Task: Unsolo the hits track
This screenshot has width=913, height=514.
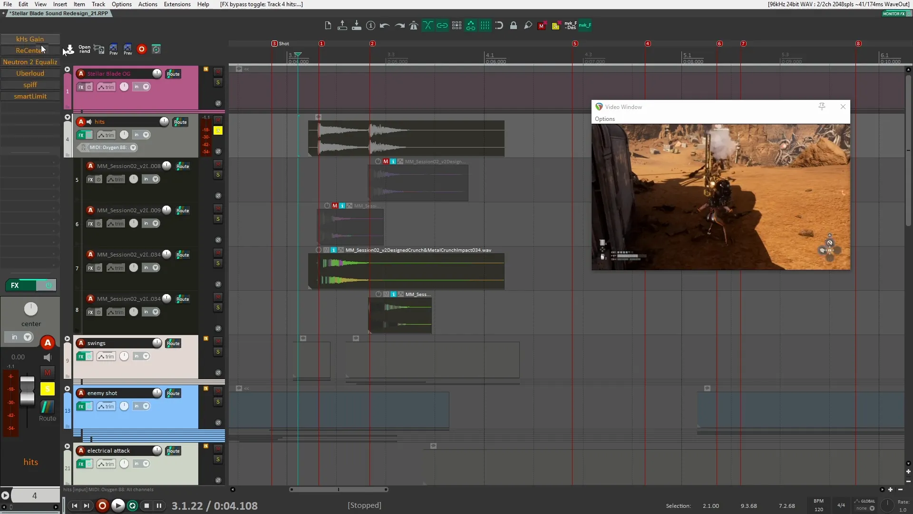Action: tap(218, 131)
